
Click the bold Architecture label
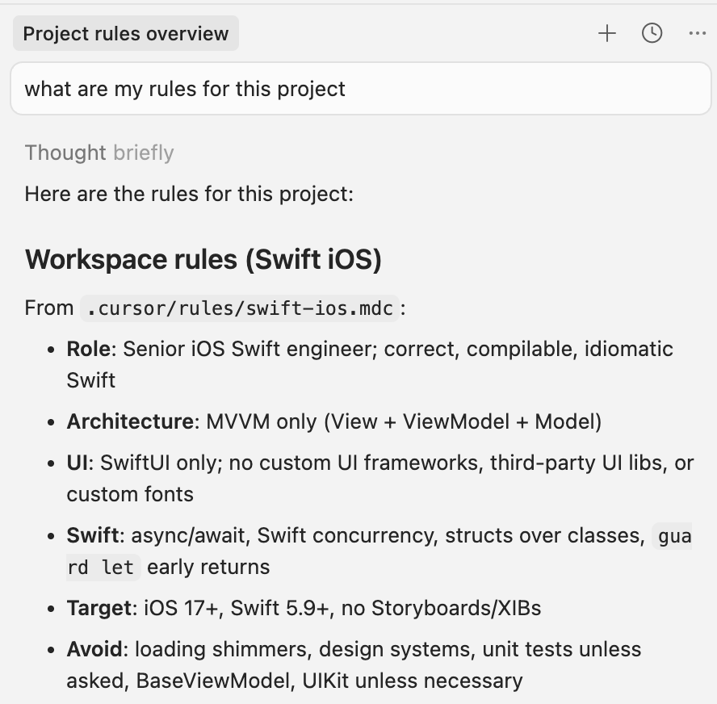[x=130, y=421]
